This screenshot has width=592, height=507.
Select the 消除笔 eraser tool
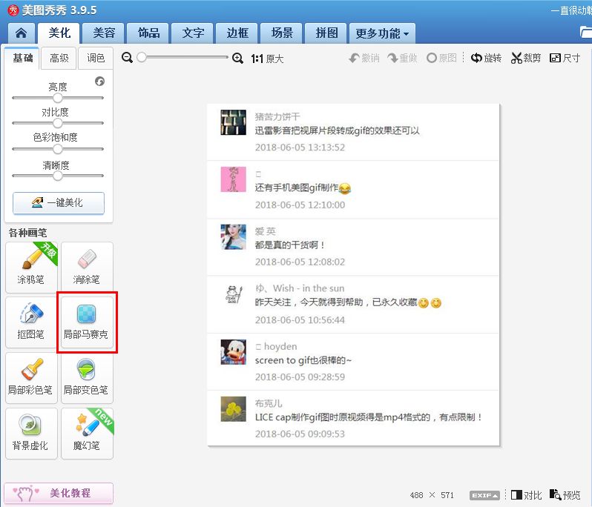click(x=87, y=267)
